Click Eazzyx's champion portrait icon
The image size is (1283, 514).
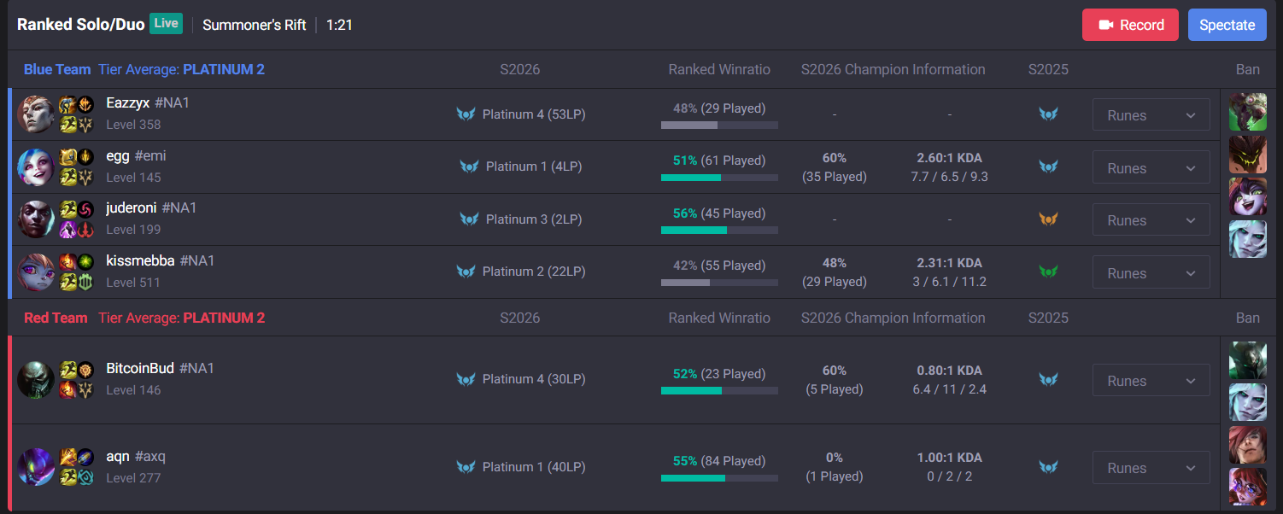[x=36, y=114]
